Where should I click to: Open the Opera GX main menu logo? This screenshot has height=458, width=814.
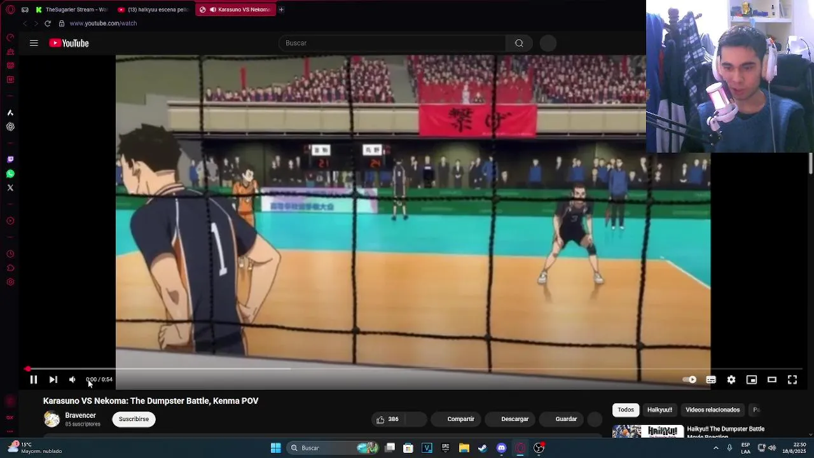(x=10, y=10)
